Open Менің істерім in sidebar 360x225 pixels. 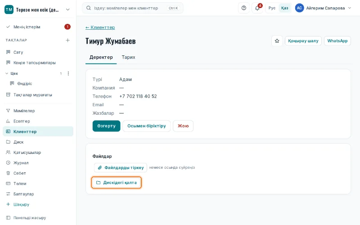pyautogui.click(x=38, y=27)
